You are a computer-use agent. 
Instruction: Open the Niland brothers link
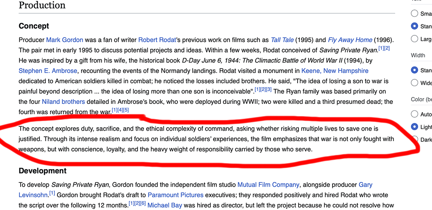coord(63,102)
